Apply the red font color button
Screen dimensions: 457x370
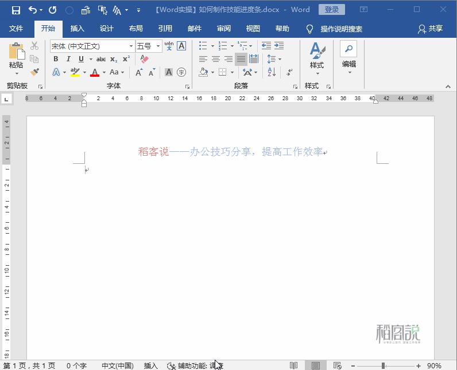[95, 72]
